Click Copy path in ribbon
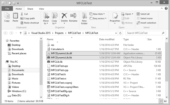Viewport: 170px width, 105px height. [27, 18]
